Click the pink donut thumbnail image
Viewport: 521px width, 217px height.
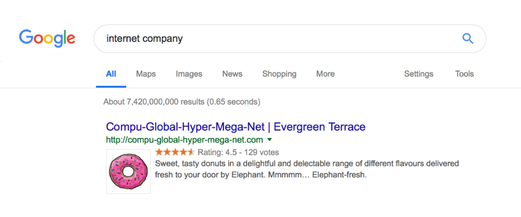128,172
